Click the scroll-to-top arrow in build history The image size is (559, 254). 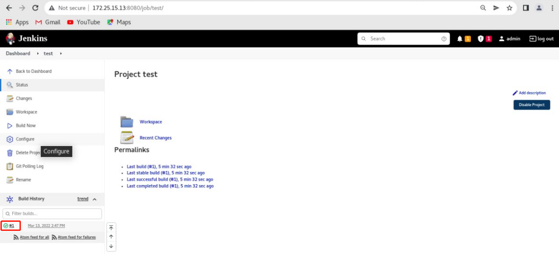click(x=111, y=228)
